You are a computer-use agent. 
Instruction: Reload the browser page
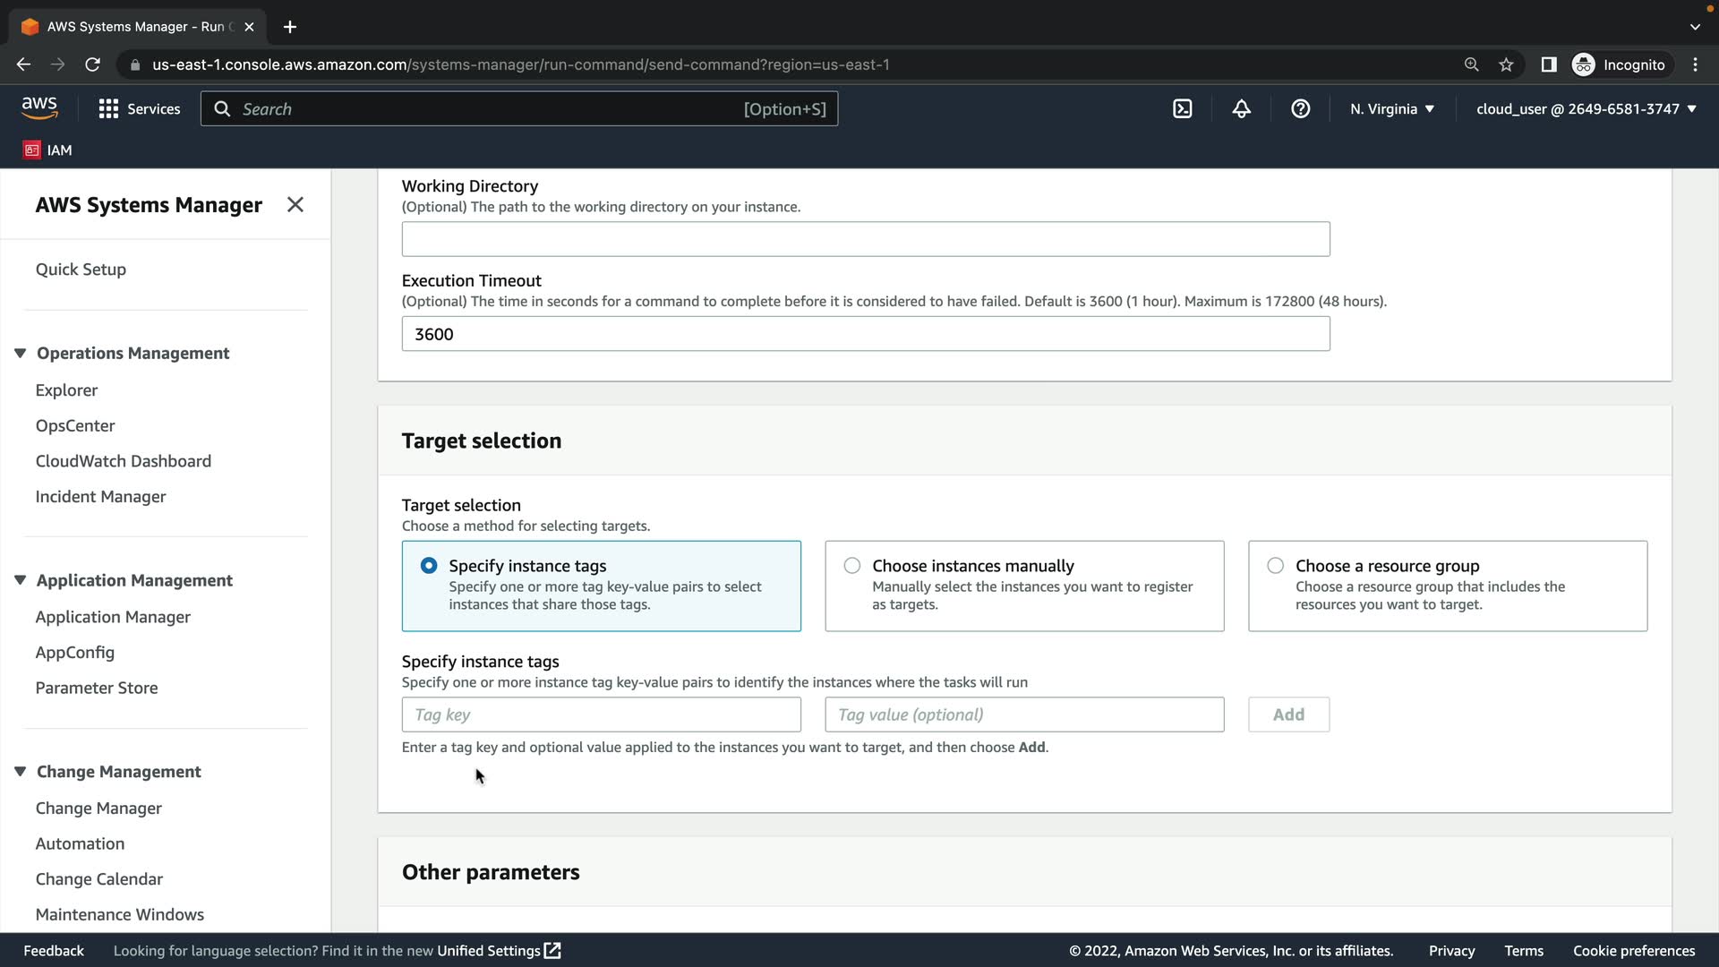point(92,64)
